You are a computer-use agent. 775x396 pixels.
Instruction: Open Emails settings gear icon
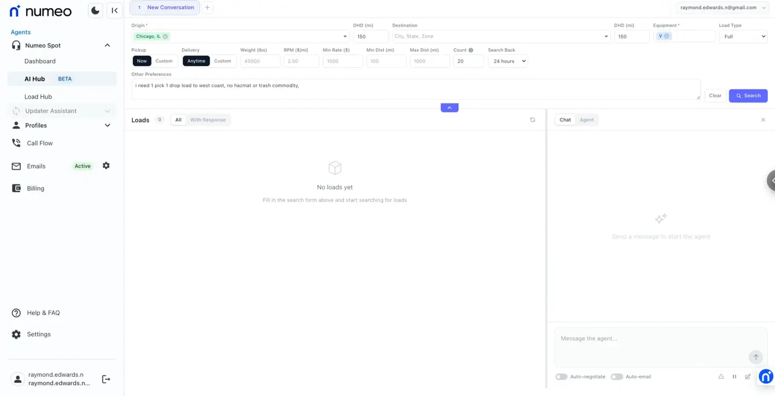coord(106,166)
